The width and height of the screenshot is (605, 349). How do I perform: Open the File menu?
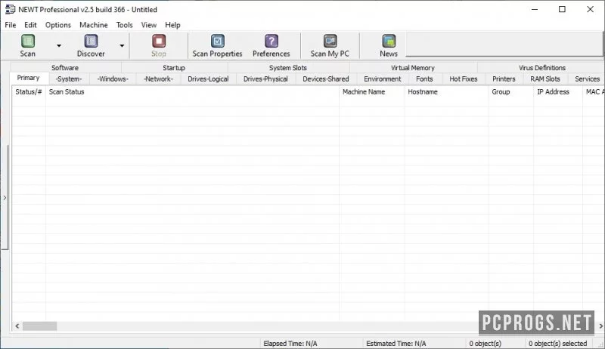[x=11, y=25]
